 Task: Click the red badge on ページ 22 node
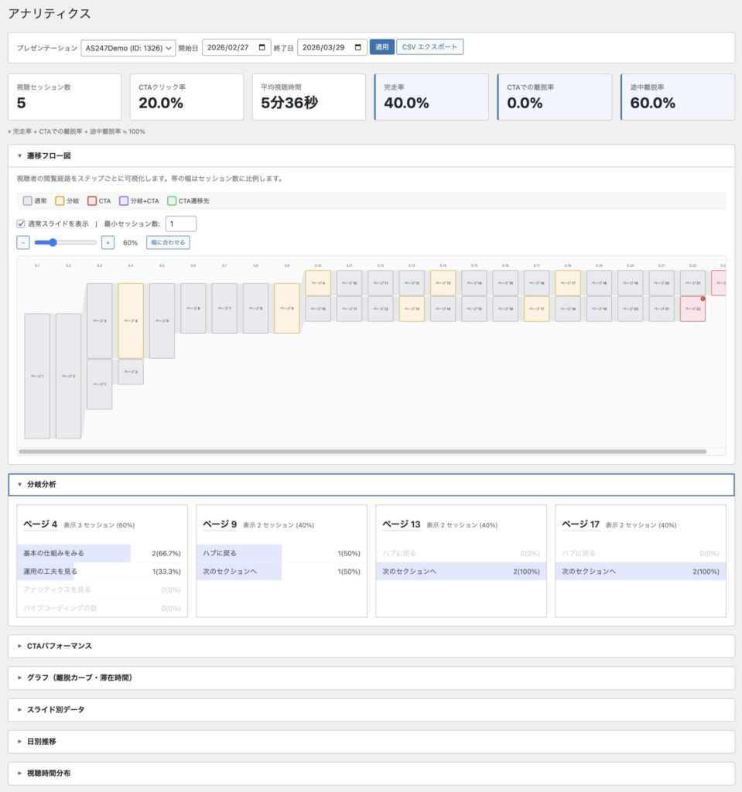pos(702,299)
